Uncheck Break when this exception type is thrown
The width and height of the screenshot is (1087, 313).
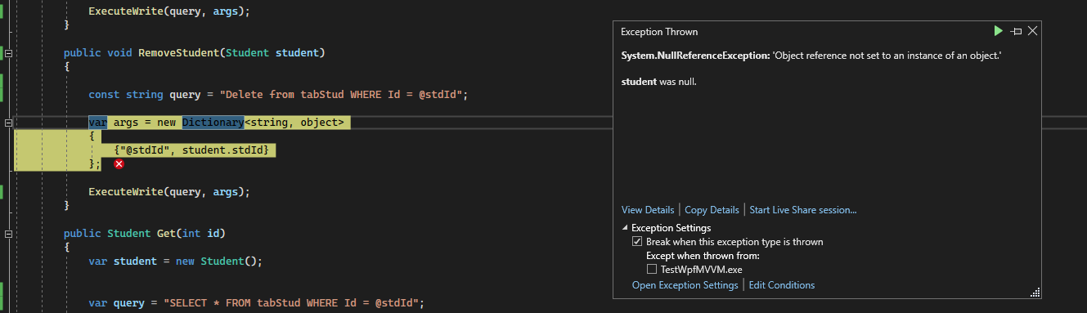coord(637,242)
